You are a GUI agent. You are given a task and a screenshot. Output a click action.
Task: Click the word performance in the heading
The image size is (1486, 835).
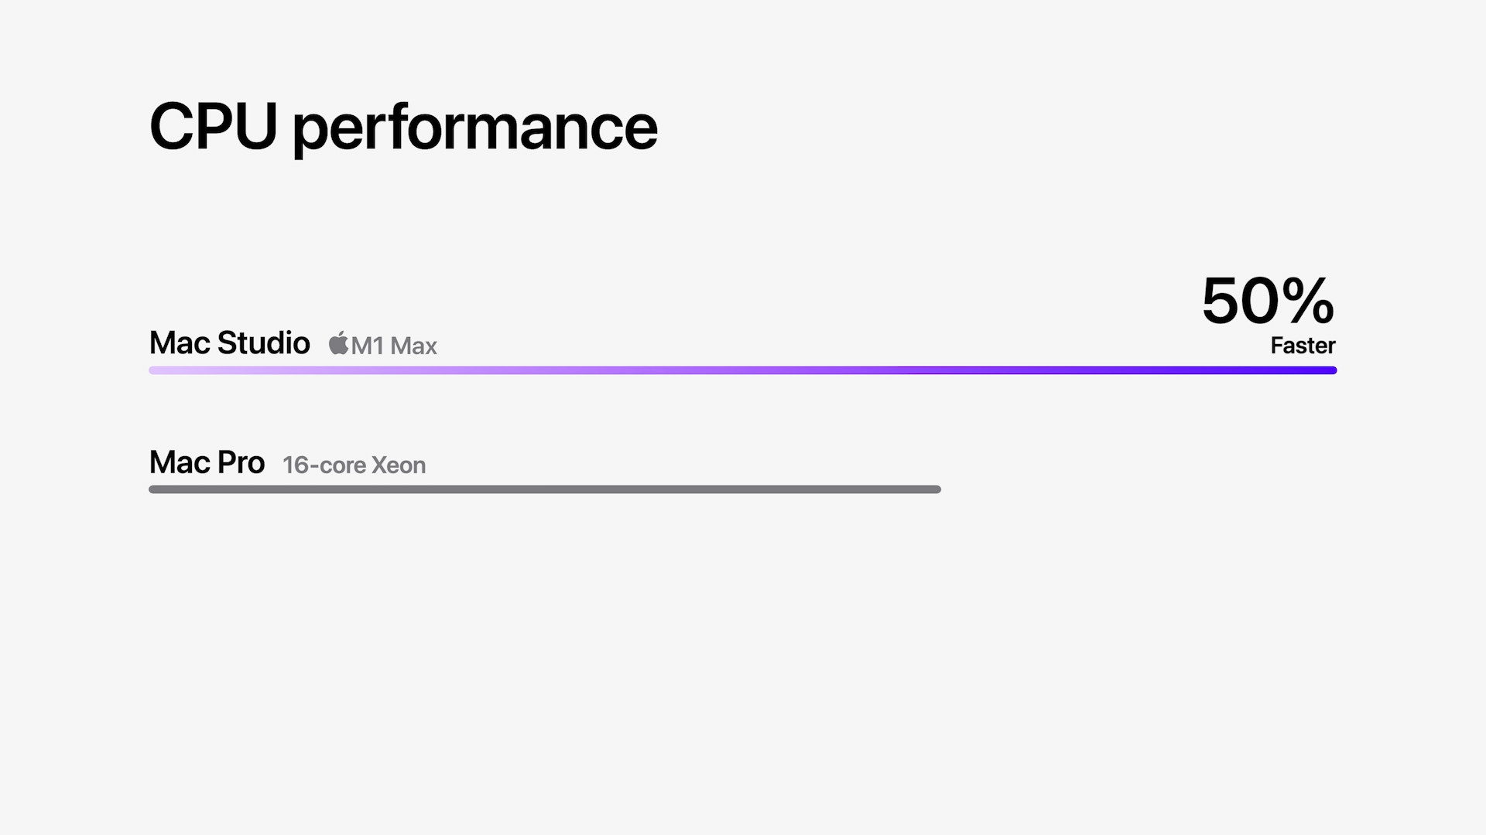(x=474, y=128)
